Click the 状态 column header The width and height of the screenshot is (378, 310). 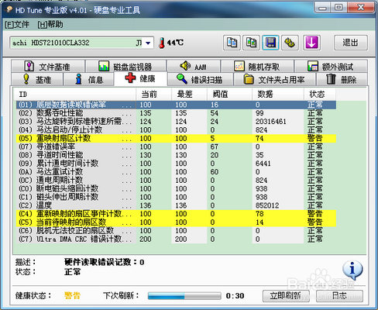click(320, 95)
